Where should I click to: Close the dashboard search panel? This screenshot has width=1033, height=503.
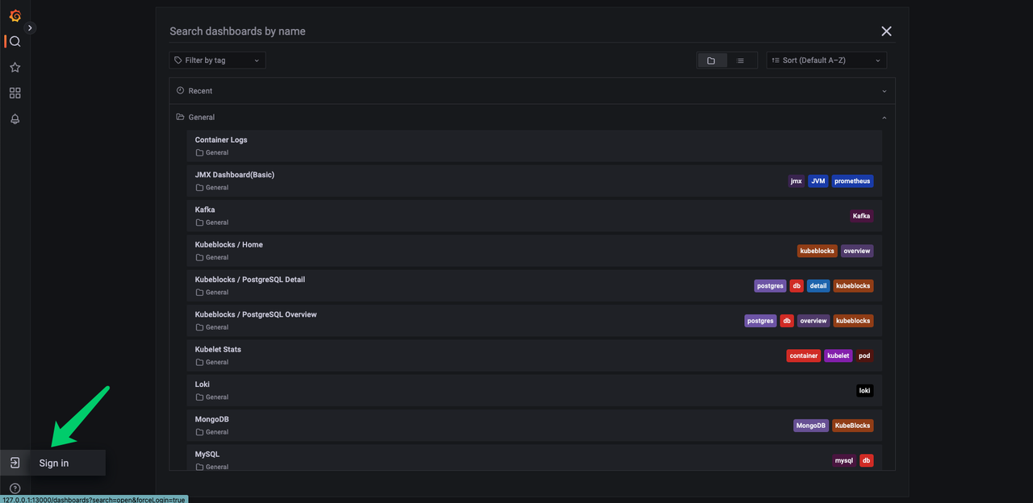click(886, 31)
